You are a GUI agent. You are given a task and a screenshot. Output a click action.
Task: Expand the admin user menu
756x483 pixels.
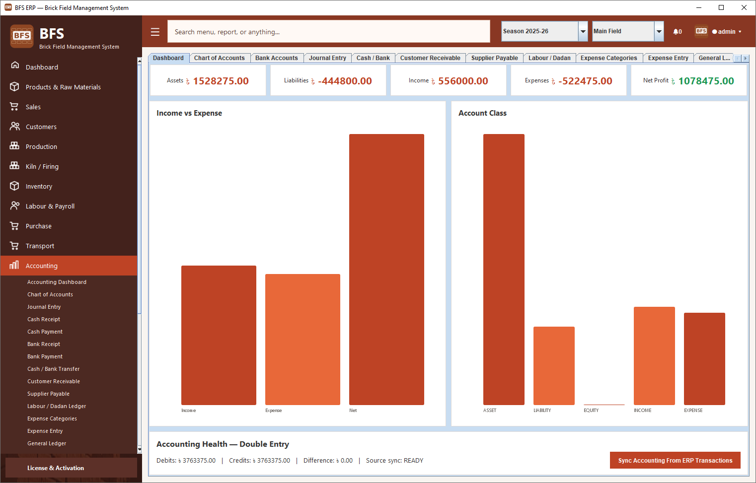727,32
